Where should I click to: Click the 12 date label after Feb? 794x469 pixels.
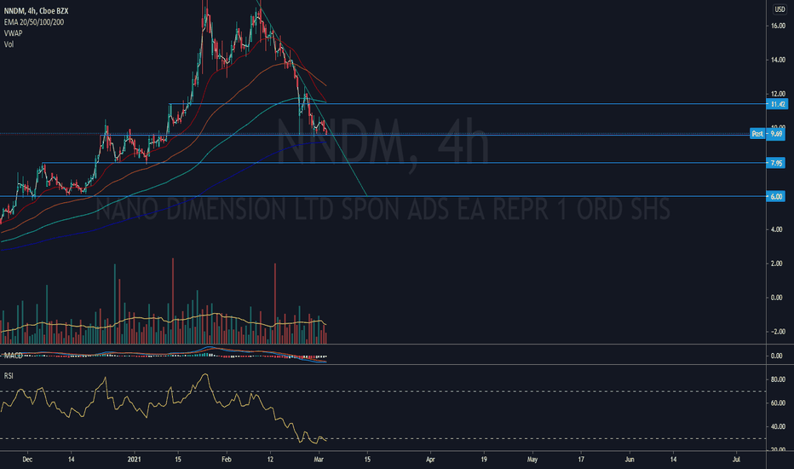[270, 460]
